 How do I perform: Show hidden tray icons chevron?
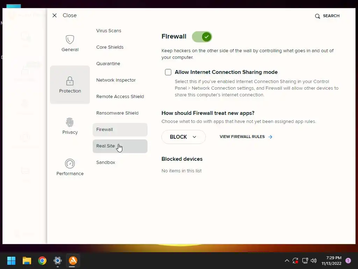pos(287,261)
